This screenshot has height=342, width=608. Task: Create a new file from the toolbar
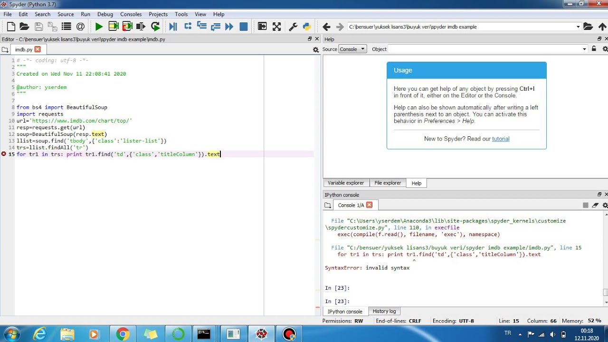(x=11, y=27)
